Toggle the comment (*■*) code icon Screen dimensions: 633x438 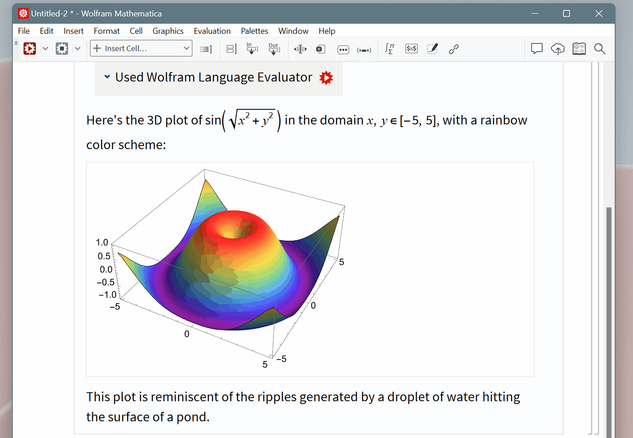[364, 49]
